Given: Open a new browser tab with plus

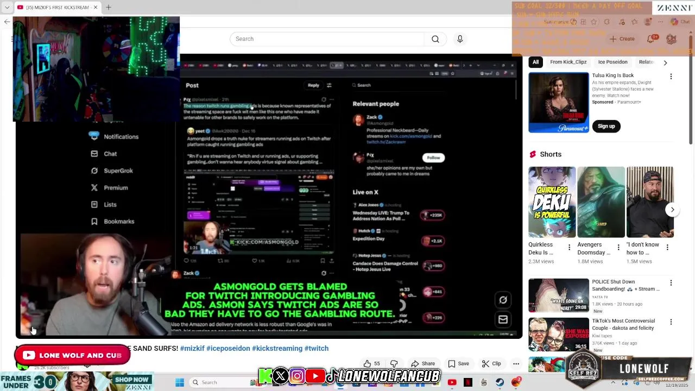Looking at the screenshot, I should coord(108,7).
